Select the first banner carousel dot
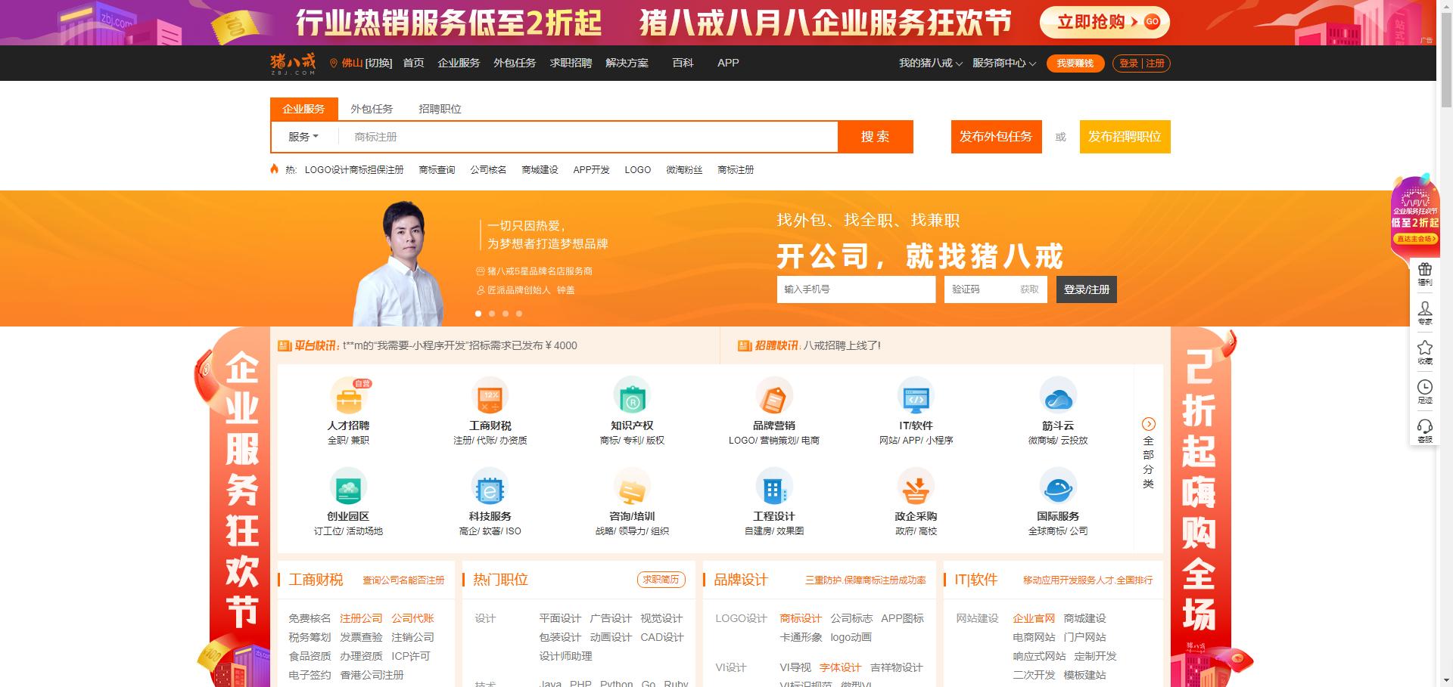1453x687 pixels. coord(478,313)
